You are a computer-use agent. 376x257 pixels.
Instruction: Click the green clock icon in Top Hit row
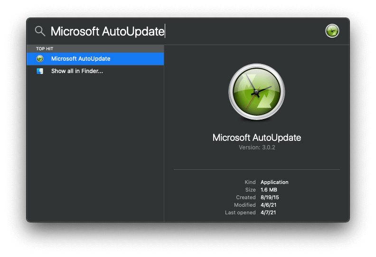40,59
